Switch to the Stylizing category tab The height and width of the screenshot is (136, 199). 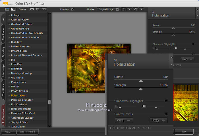(3, 52)
